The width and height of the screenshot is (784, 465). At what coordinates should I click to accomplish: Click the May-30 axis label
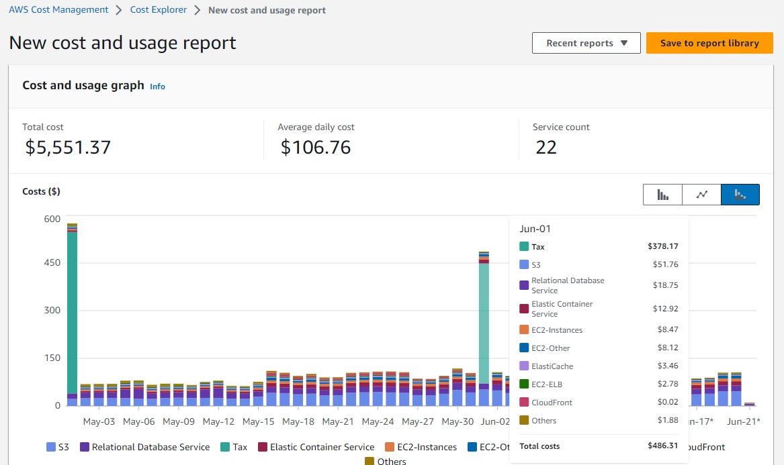pyautogui.click(x=458, y=421)
